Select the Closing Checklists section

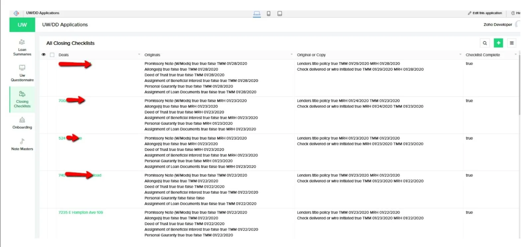[22, 99]
